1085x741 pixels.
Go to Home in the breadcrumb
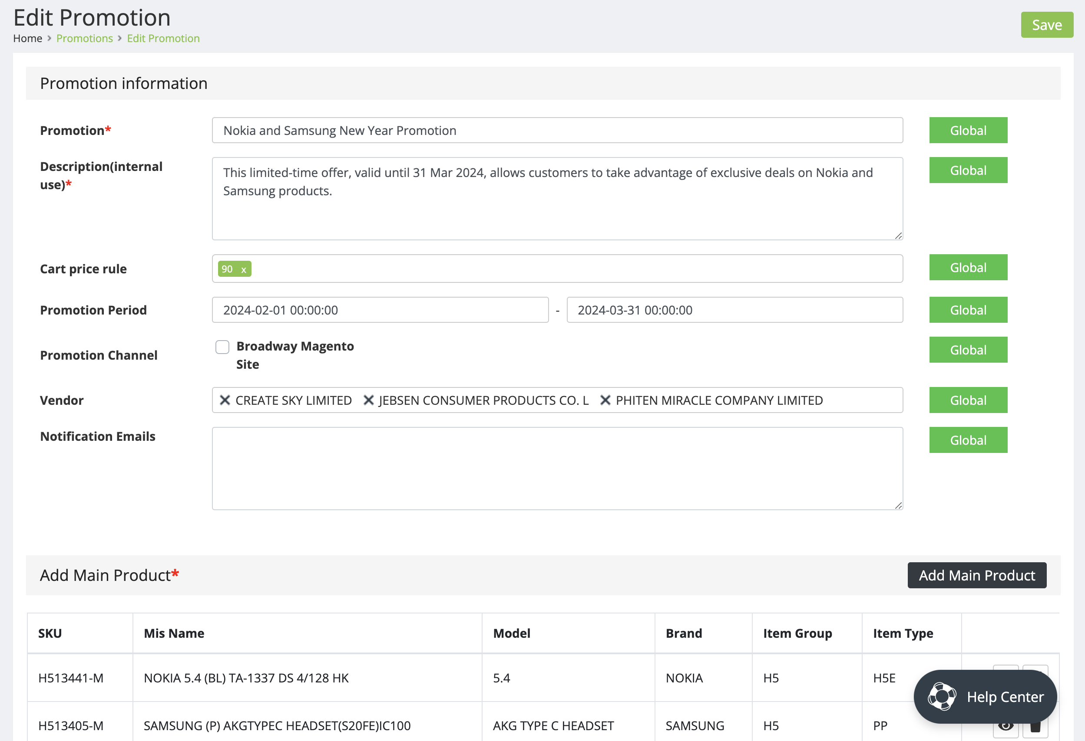[27, 38]
